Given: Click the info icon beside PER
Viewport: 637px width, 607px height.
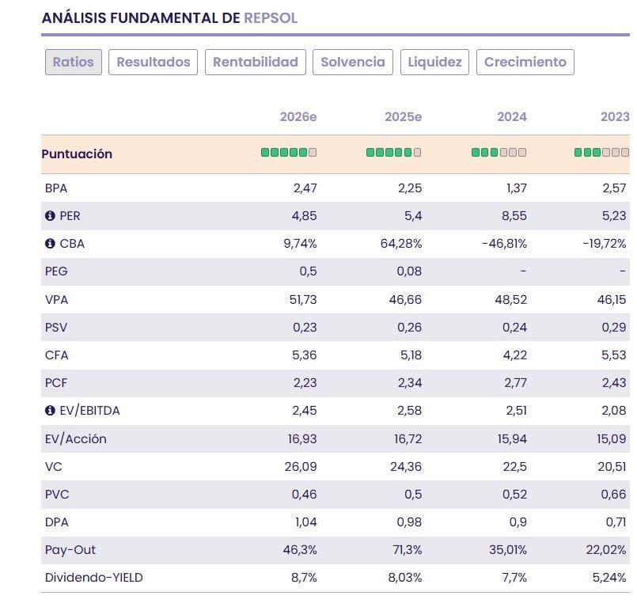Looking at the screenshot, I should [x=50, y=216].
